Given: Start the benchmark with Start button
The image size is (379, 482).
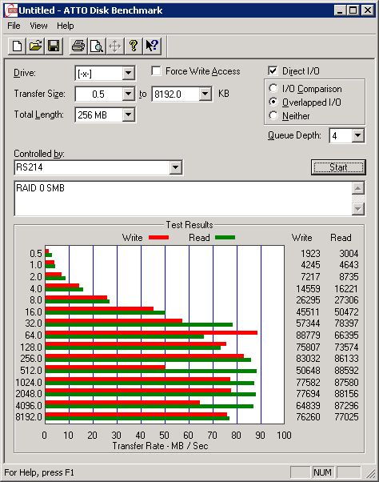Looking at the screenshot, I should [338, 167].
